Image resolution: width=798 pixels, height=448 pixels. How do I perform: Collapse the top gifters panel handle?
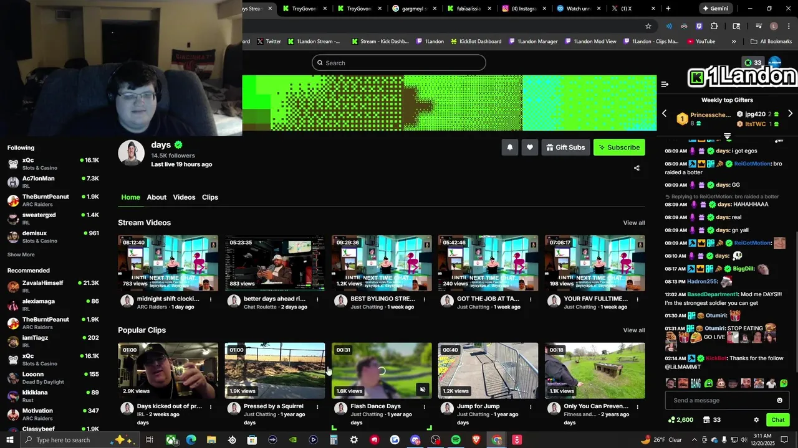tap(727, 136)
